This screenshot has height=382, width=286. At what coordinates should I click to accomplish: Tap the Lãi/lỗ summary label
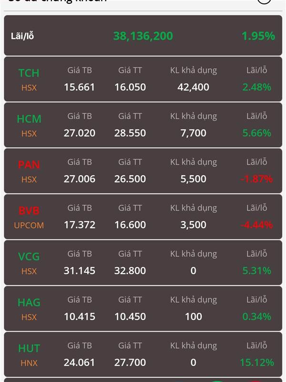22,36
